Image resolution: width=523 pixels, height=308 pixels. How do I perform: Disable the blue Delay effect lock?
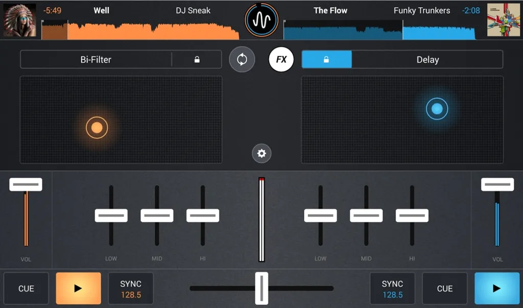point(326,59)
